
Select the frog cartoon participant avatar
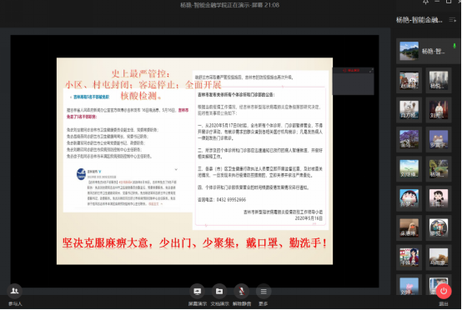click(439, 139)
